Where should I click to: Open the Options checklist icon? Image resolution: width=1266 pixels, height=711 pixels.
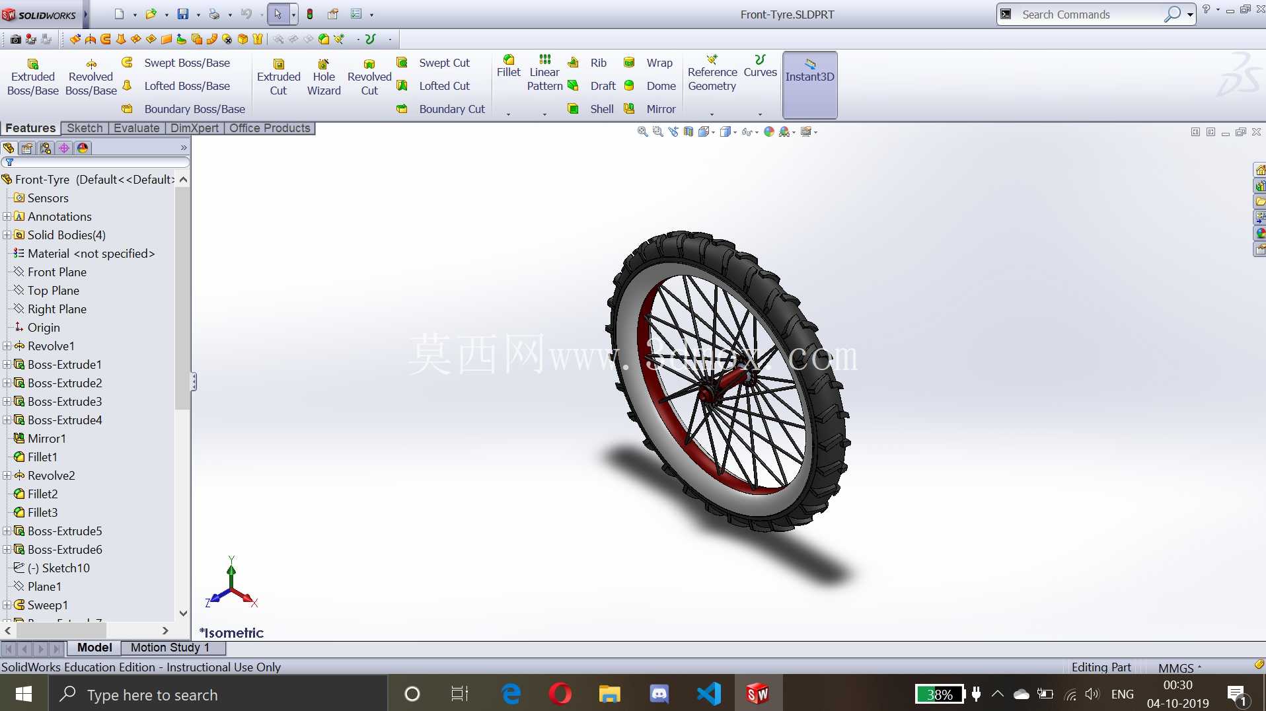(x=355, y=14)
